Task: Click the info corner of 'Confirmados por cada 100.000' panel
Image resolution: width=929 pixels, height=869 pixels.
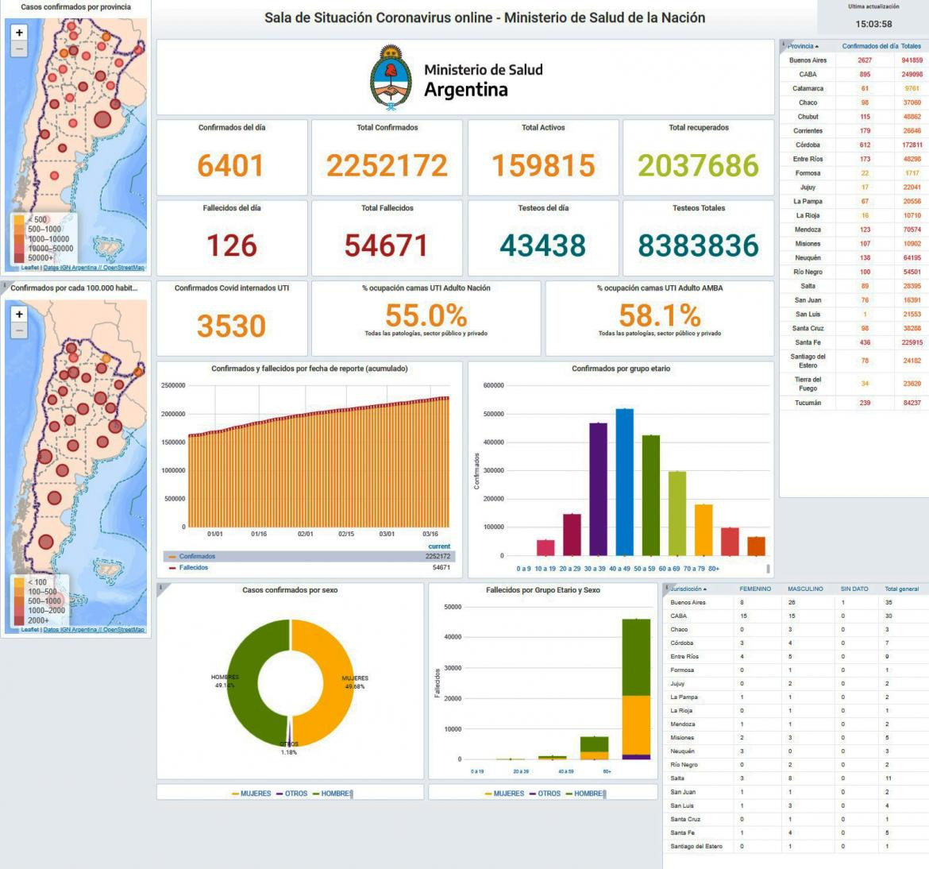Action: [5, 284]
